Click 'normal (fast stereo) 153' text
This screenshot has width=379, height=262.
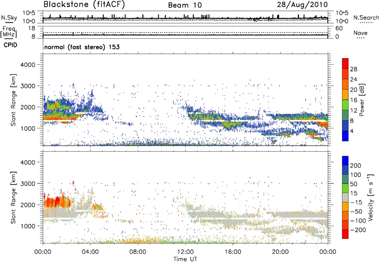82,47
